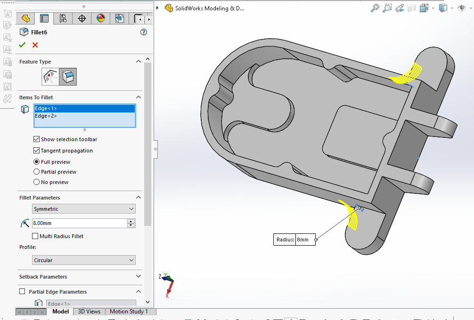
Task: Open the DimXpertManager crosshair tab
Action: [82, 18]
